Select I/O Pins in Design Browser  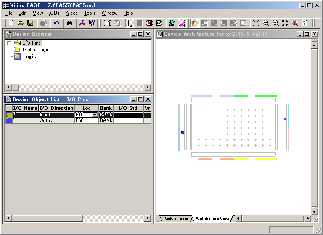click(32, 43)
